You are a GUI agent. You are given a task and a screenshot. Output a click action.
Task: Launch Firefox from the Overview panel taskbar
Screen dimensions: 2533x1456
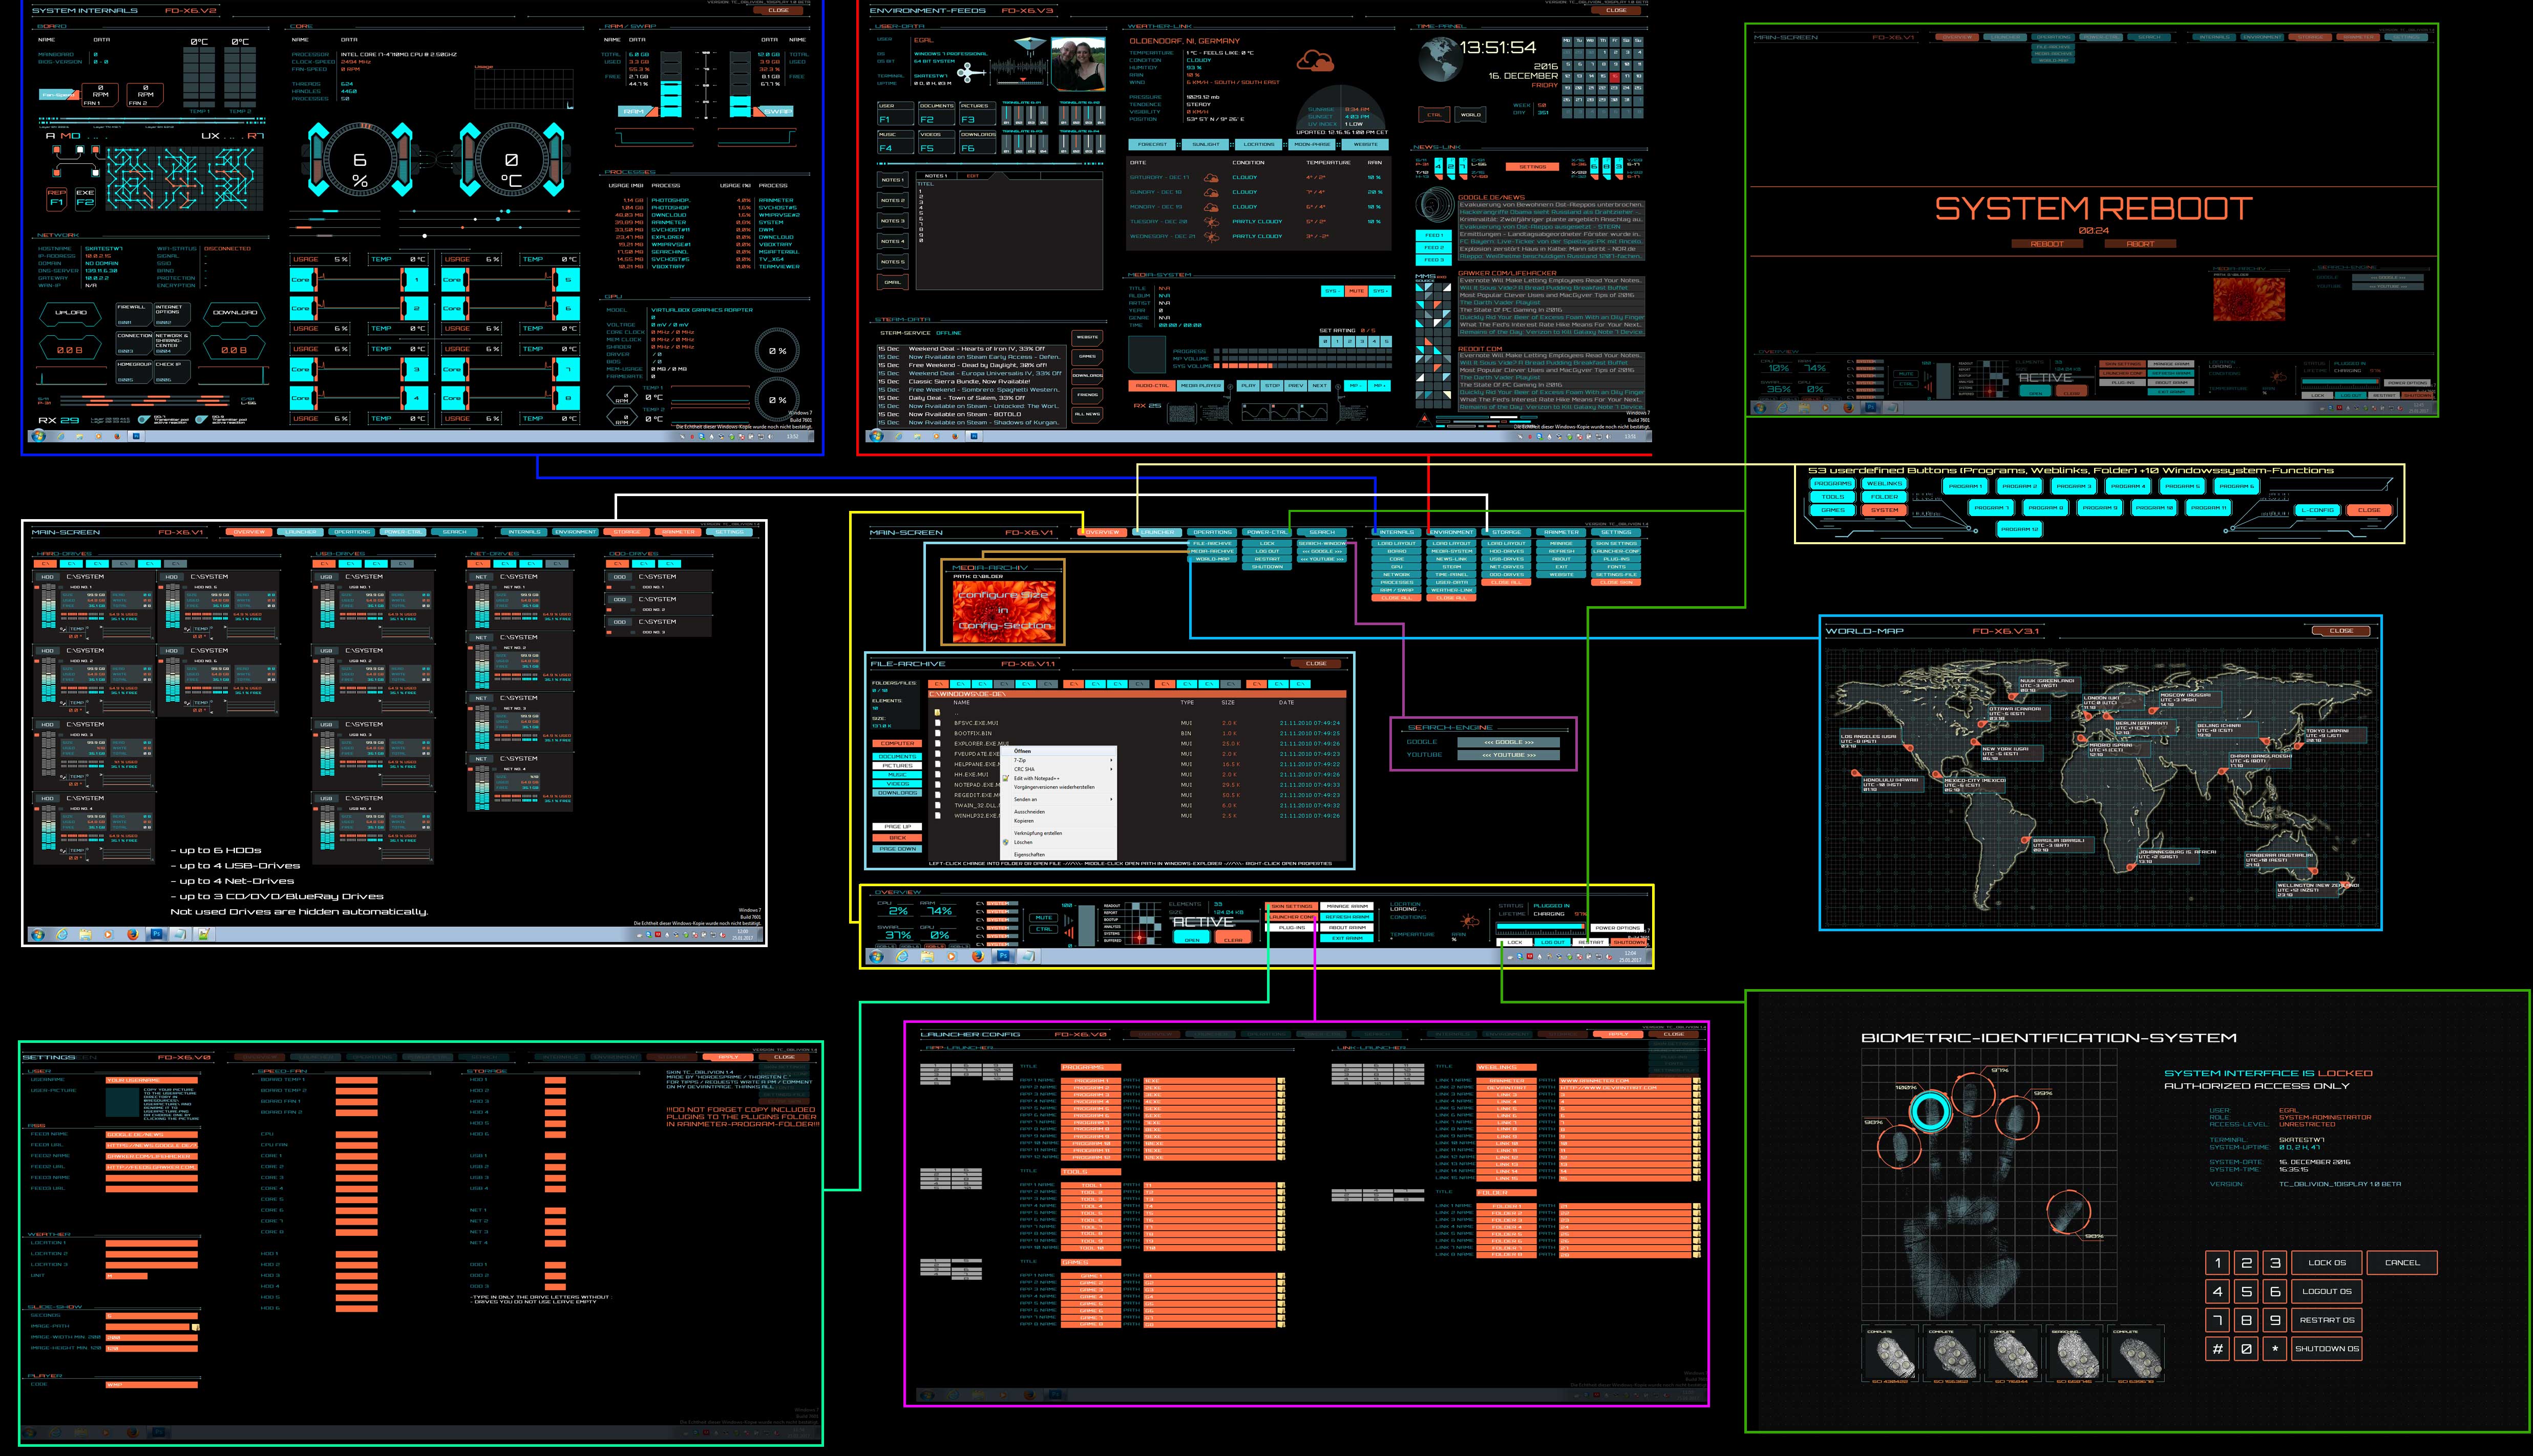(x=978, y=957)
